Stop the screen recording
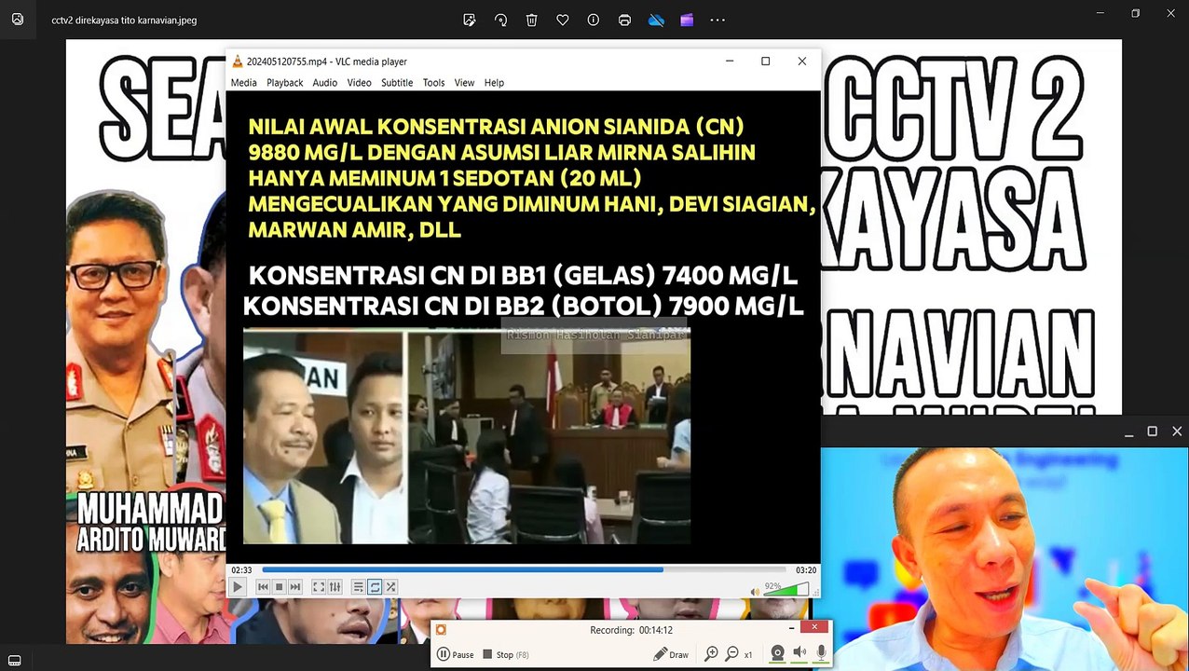This screenshot has width=1189, height=671. [x=506, y=655]
